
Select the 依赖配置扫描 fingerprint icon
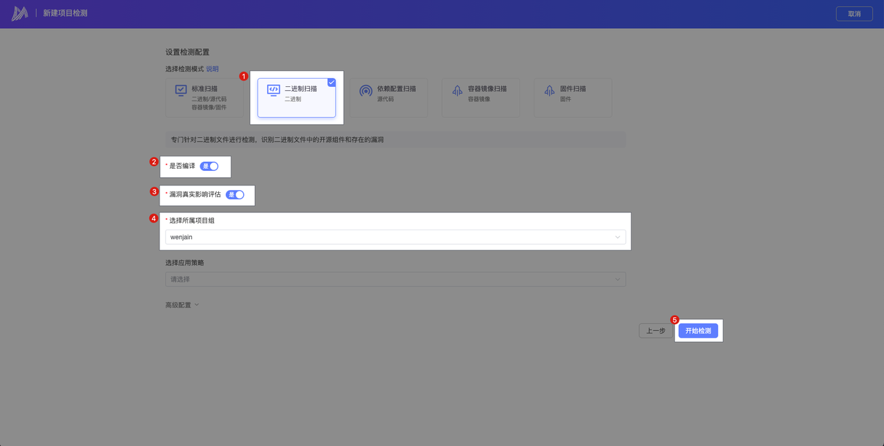pyautogui.click(x=366, y=90)
